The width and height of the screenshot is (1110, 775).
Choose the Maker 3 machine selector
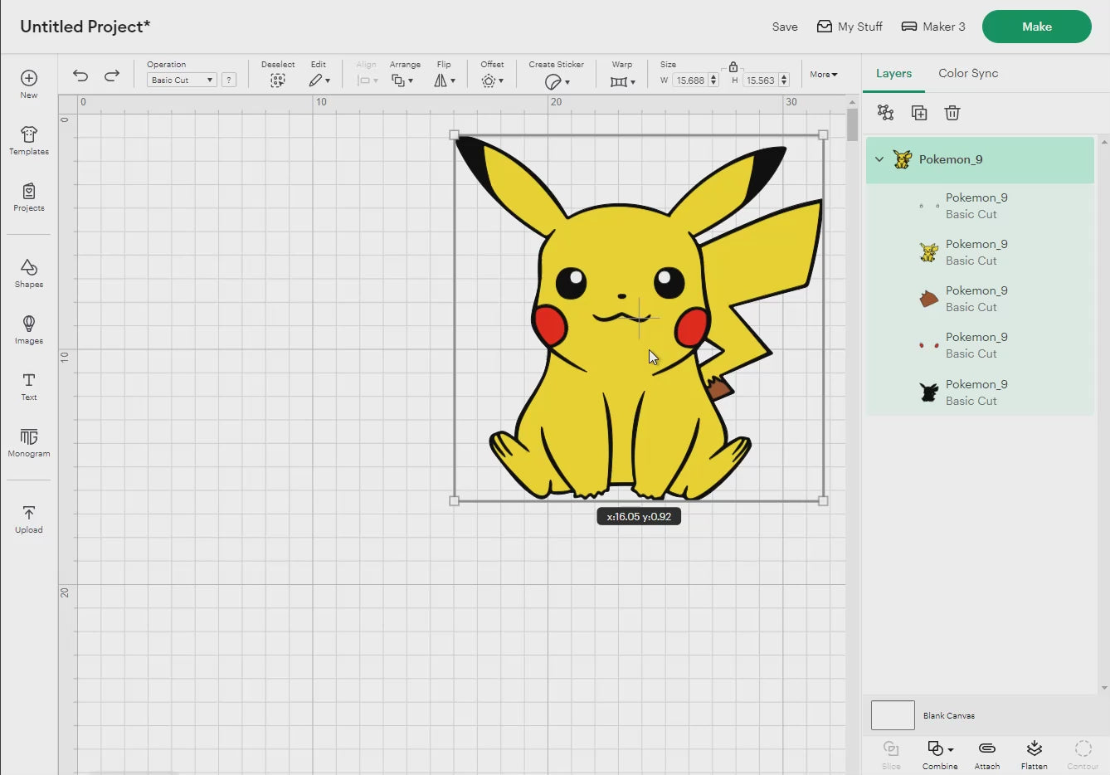coord(933,27)
